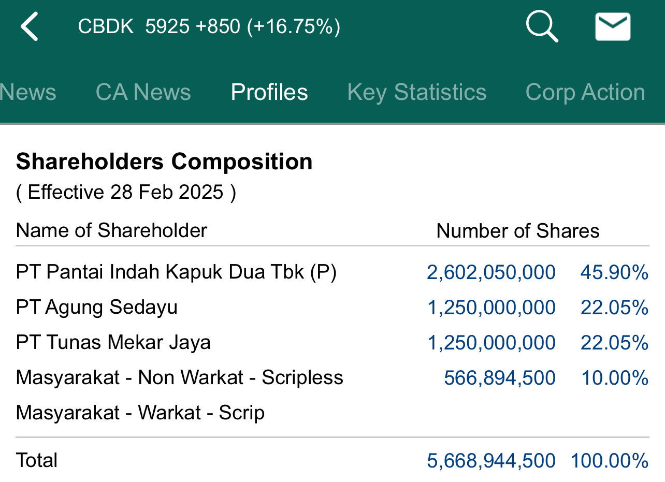The width and height of the screenshot is (665, 482).
Task: Switch to the News tab
Action: 28,92
